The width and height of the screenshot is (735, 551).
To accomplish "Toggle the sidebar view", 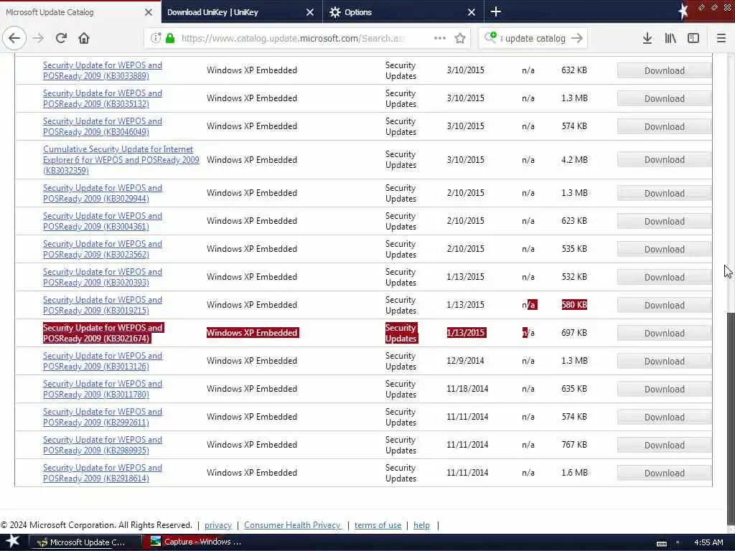I will coord(693,38).
